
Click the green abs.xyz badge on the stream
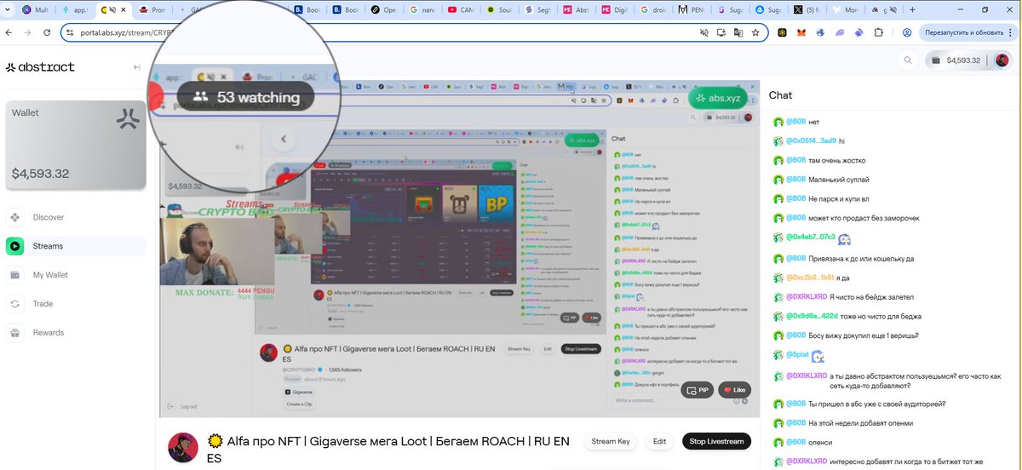[716, 98]
